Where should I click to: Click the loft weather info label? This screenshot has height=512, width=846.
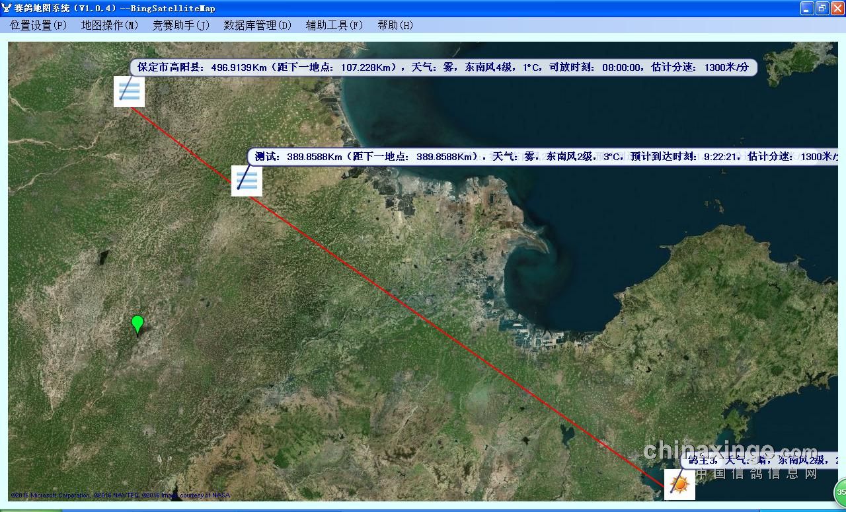(760, 460)
